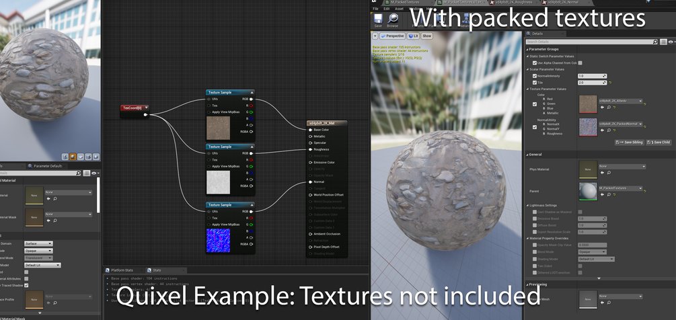Expand the TexCoord node options arrow
676x320 pixels.
click(x=147, y=108)
